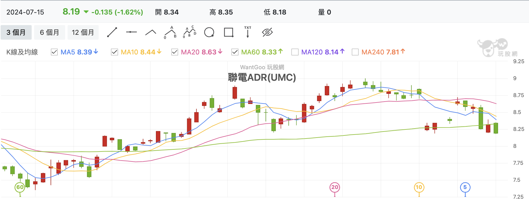Select the angle line drawing tool
Screen dimensions: 529x202
pyautogui.click(x=151, y=32)
